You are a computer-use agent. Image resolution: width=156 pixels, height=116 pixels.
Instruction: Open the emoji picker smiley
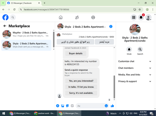coord(106,106)
